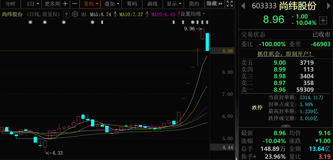Click the 当前封单额 5314.11万 value
The height and width of the screenshot is (160, 333).
click(x=311, y=97)
